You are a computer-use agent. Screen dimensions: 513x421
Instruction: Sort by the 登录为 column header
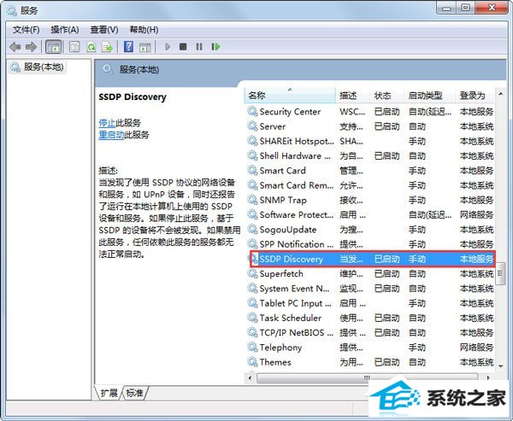coord(475,95)
